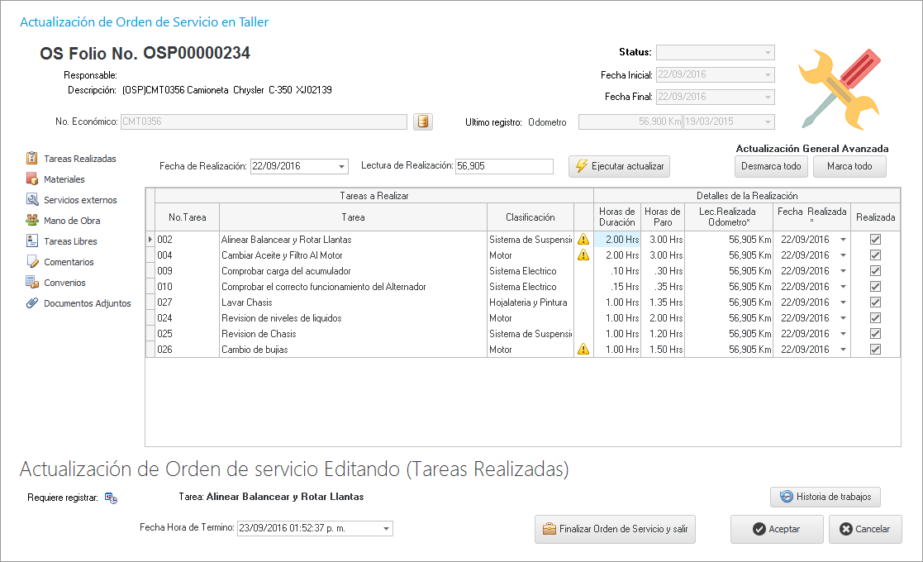Click the Materiales icon in the sidebar
923x562 pixels.
(32, 179)
